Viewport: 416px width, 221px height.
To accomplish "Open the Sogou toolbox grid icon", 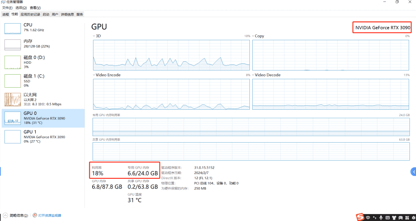I will point(408,218).
